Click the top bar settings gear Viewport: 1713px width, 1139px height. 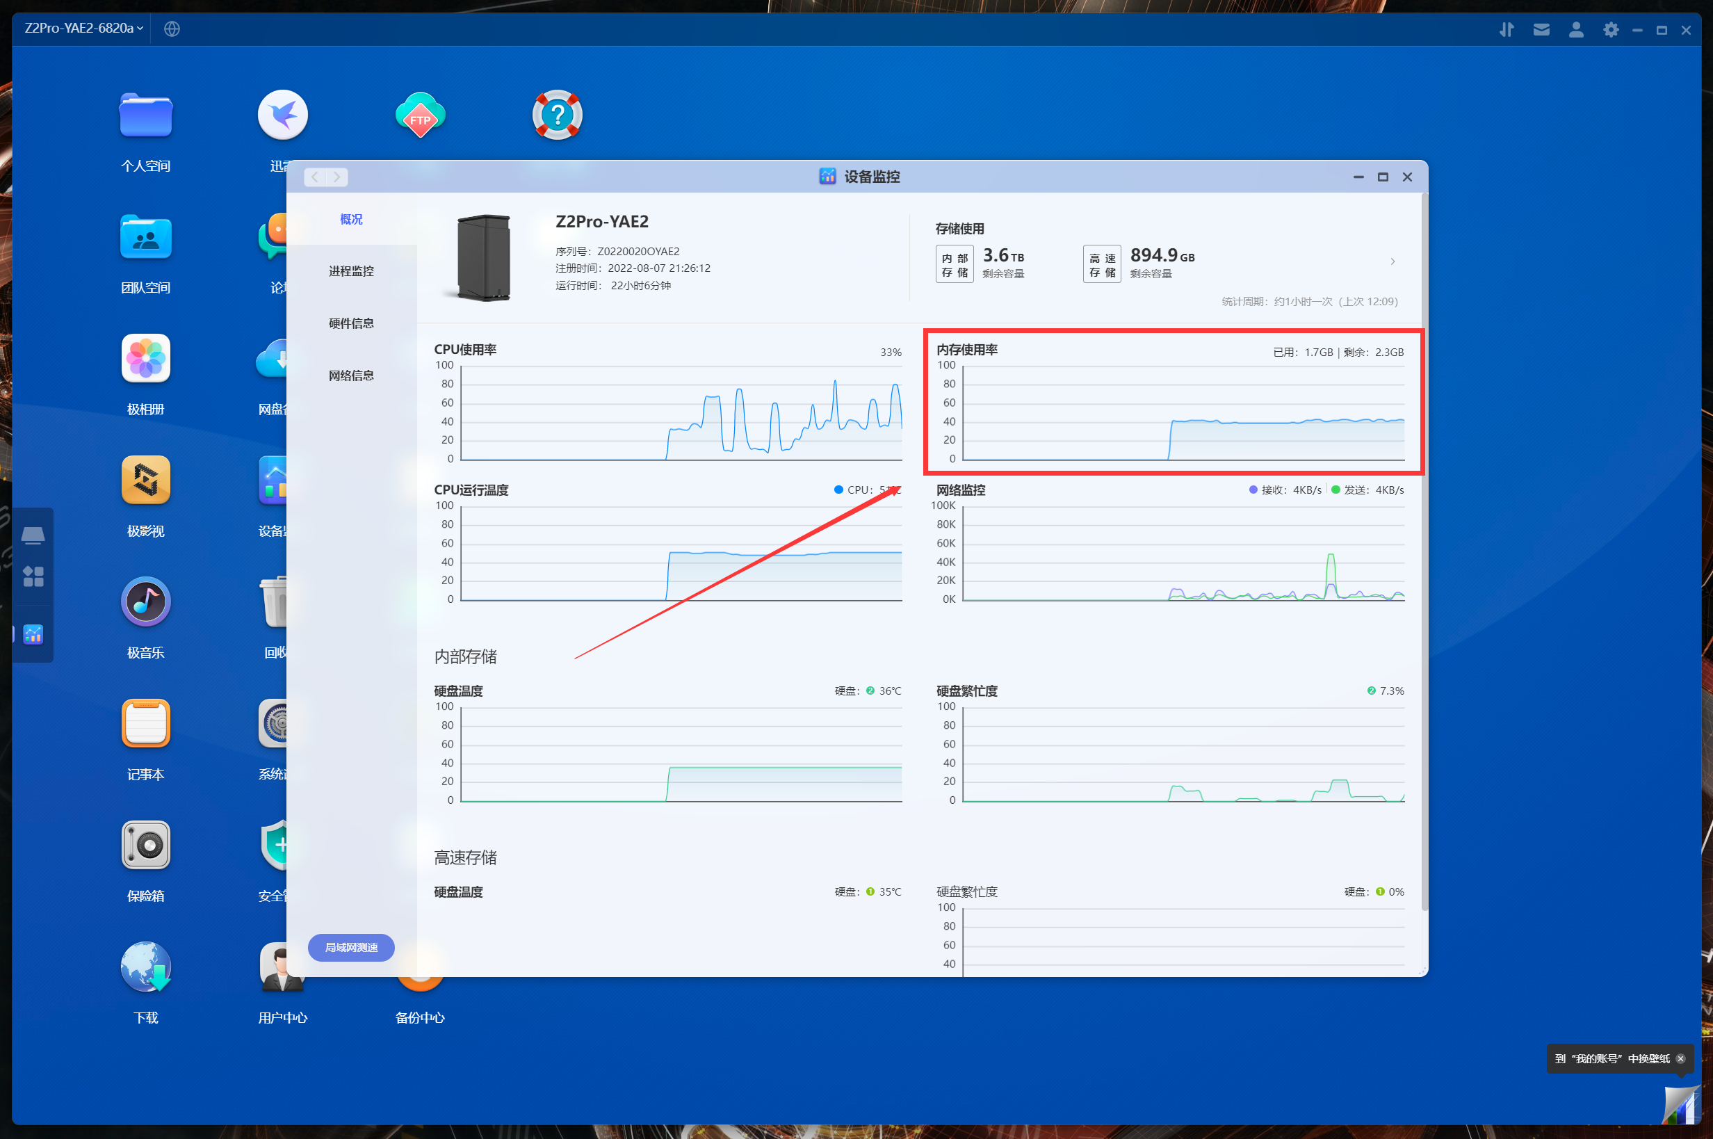tap(1610, 29)
